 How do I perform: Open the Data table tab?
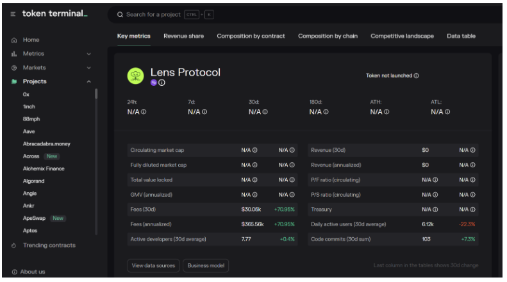(461, 37)
